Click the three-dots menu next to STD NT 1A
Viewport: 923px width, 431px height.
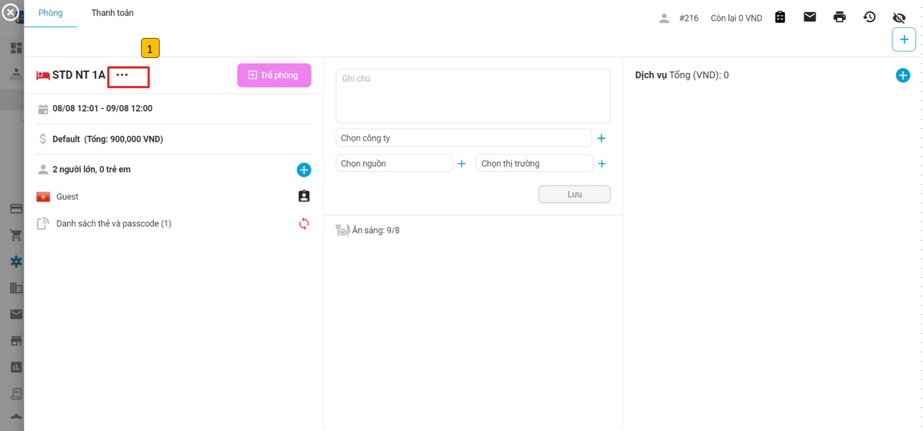click(122, 75)
